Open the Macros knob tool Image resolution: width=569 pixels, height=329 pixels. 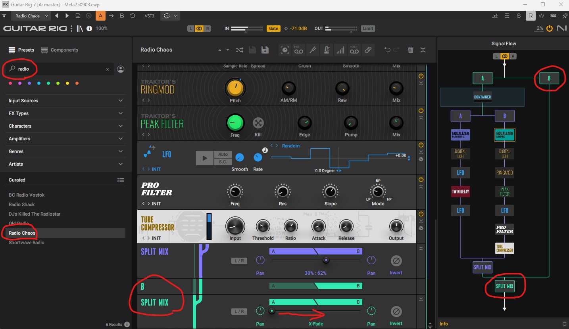(x=284, y=50)
